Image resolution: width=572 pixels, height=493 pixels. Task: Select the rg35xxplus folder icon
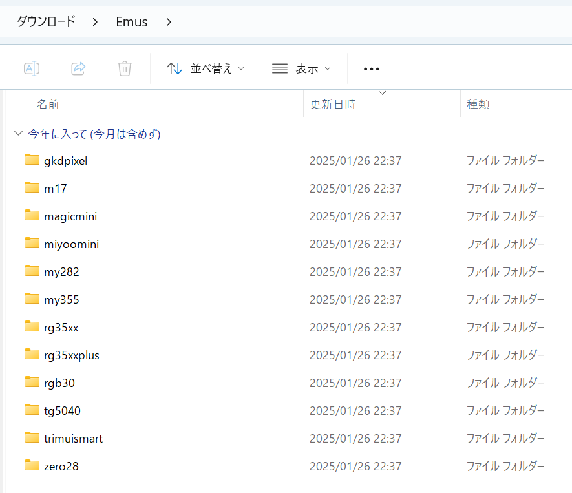[x=32, y=353]
